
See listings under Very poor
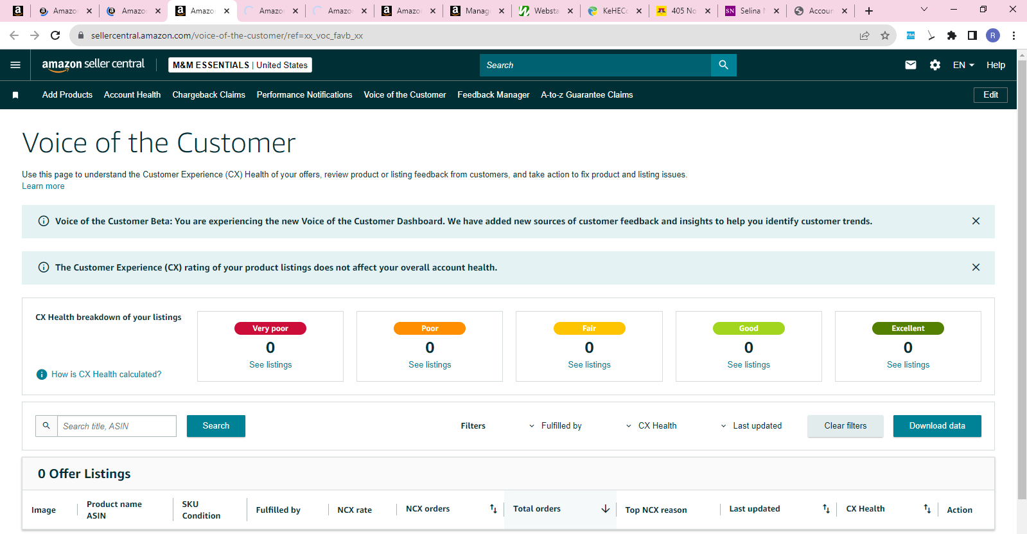tap(270, 364)
